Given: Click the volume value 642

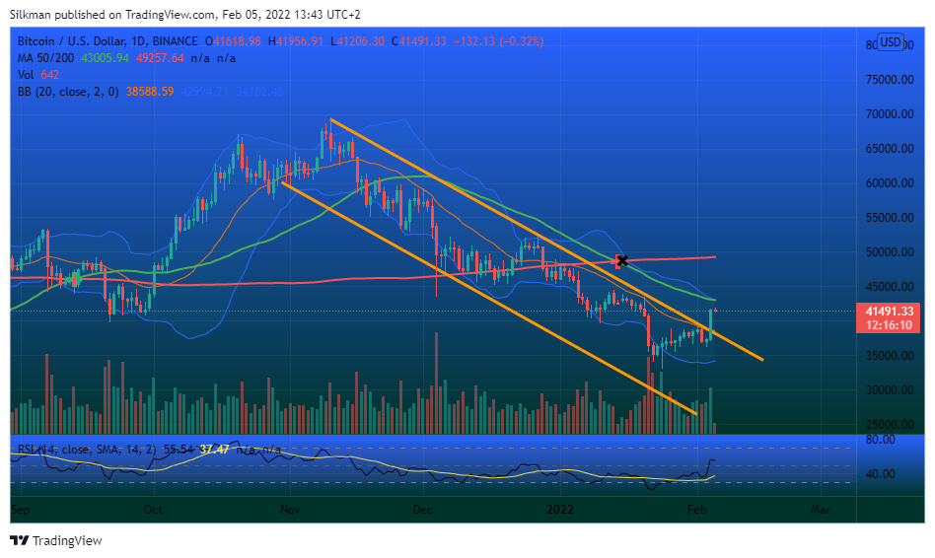Looking at the screenshot, I should (50, 75).
